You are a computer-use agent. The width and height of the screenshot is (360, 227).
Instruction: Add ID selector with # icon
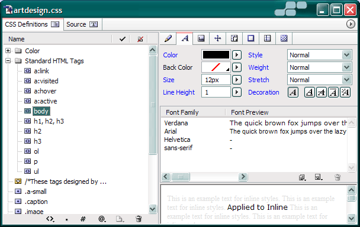click(x=83, y=219)
